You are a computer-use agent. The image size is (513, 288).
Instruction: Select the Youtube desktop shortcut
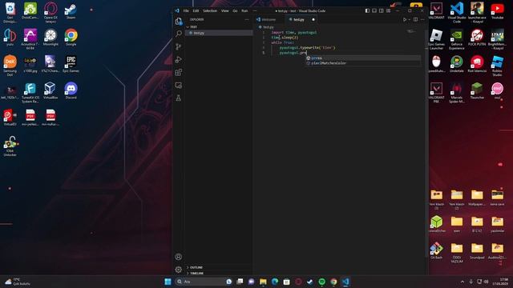pyautogui.click(x=497, y=10)
